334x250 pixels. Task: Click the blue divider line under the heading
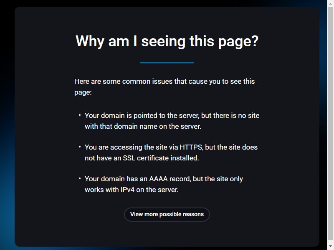[167, 63]
